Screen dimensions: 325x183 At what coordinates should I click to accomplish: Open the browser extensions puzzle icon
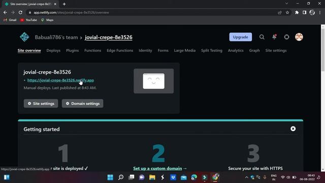(x=297, y=12)
